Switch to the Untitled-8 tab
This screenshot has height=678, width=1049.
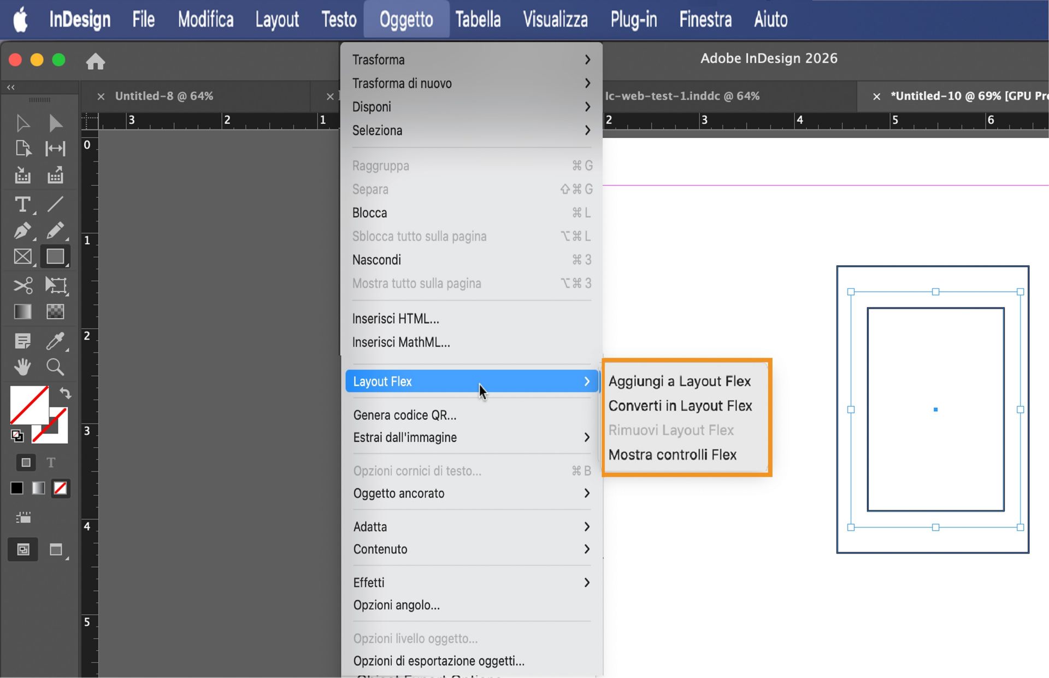164,96
